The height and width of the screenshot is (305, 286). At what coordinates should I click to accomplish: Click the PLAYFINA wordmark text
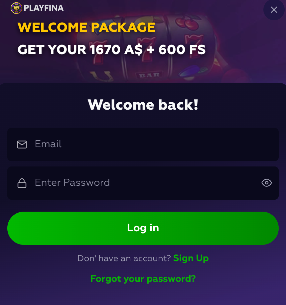[44, 8]
